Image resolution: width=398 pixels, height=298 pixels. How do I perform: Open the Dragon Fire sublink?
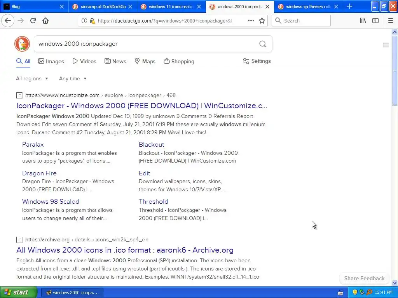[x=39, y=173]
